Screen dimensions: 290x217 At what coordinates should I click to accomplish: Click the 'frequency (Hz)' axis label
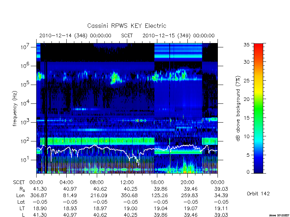pyautogui.click(x=15, y=109)
